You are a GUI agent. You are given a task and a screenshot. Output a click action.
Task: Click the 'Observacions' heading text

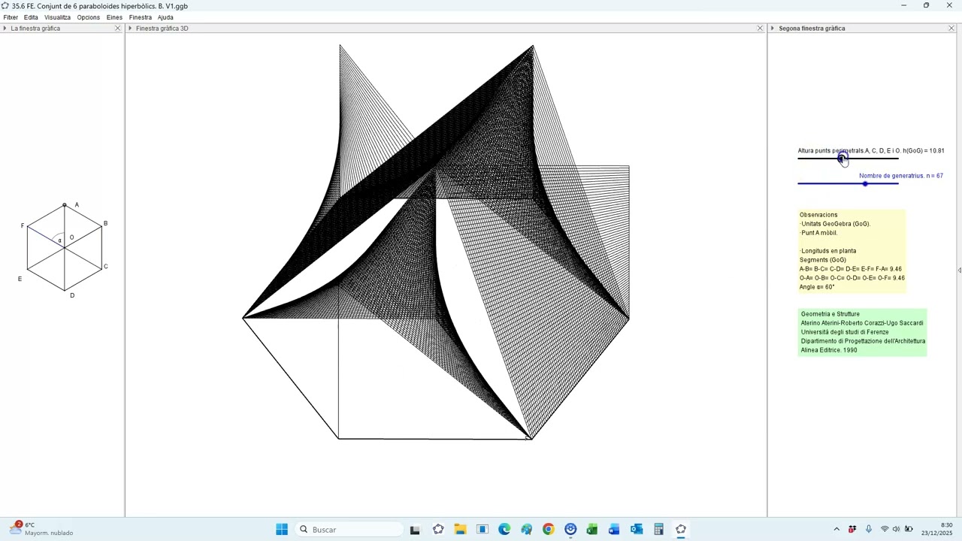tap(818, 215)
